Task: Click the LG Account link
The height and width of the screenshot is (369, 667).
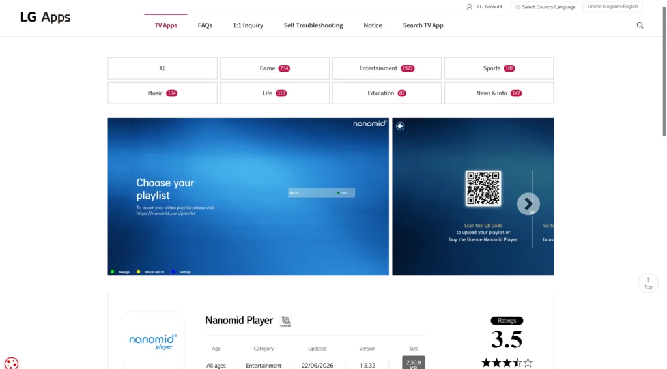Action: (490, 7)
